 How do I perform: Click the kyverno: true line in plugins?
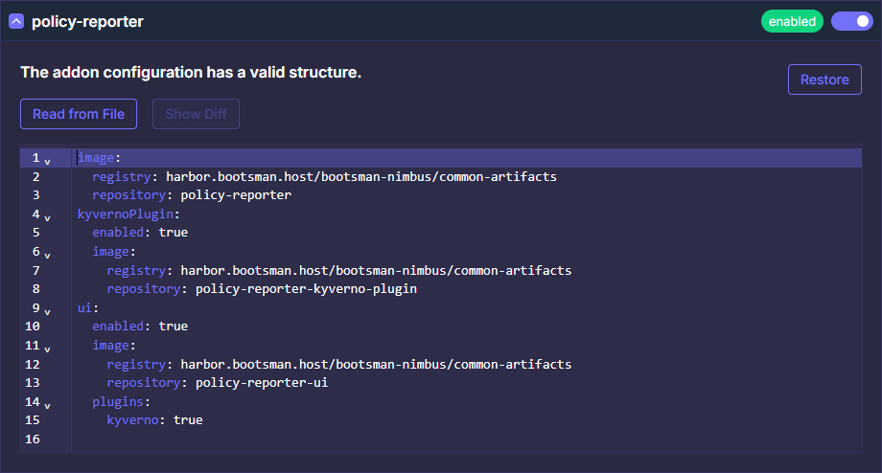coord(154,420)
